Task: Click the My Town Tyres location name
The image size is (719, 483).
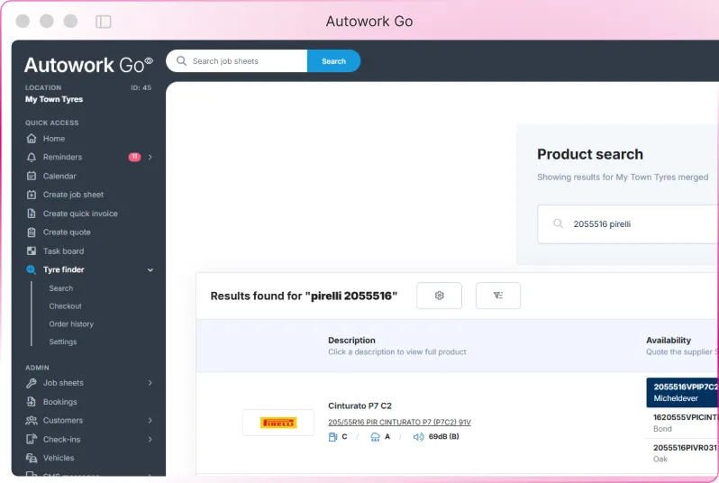Action: coord(54,99)
